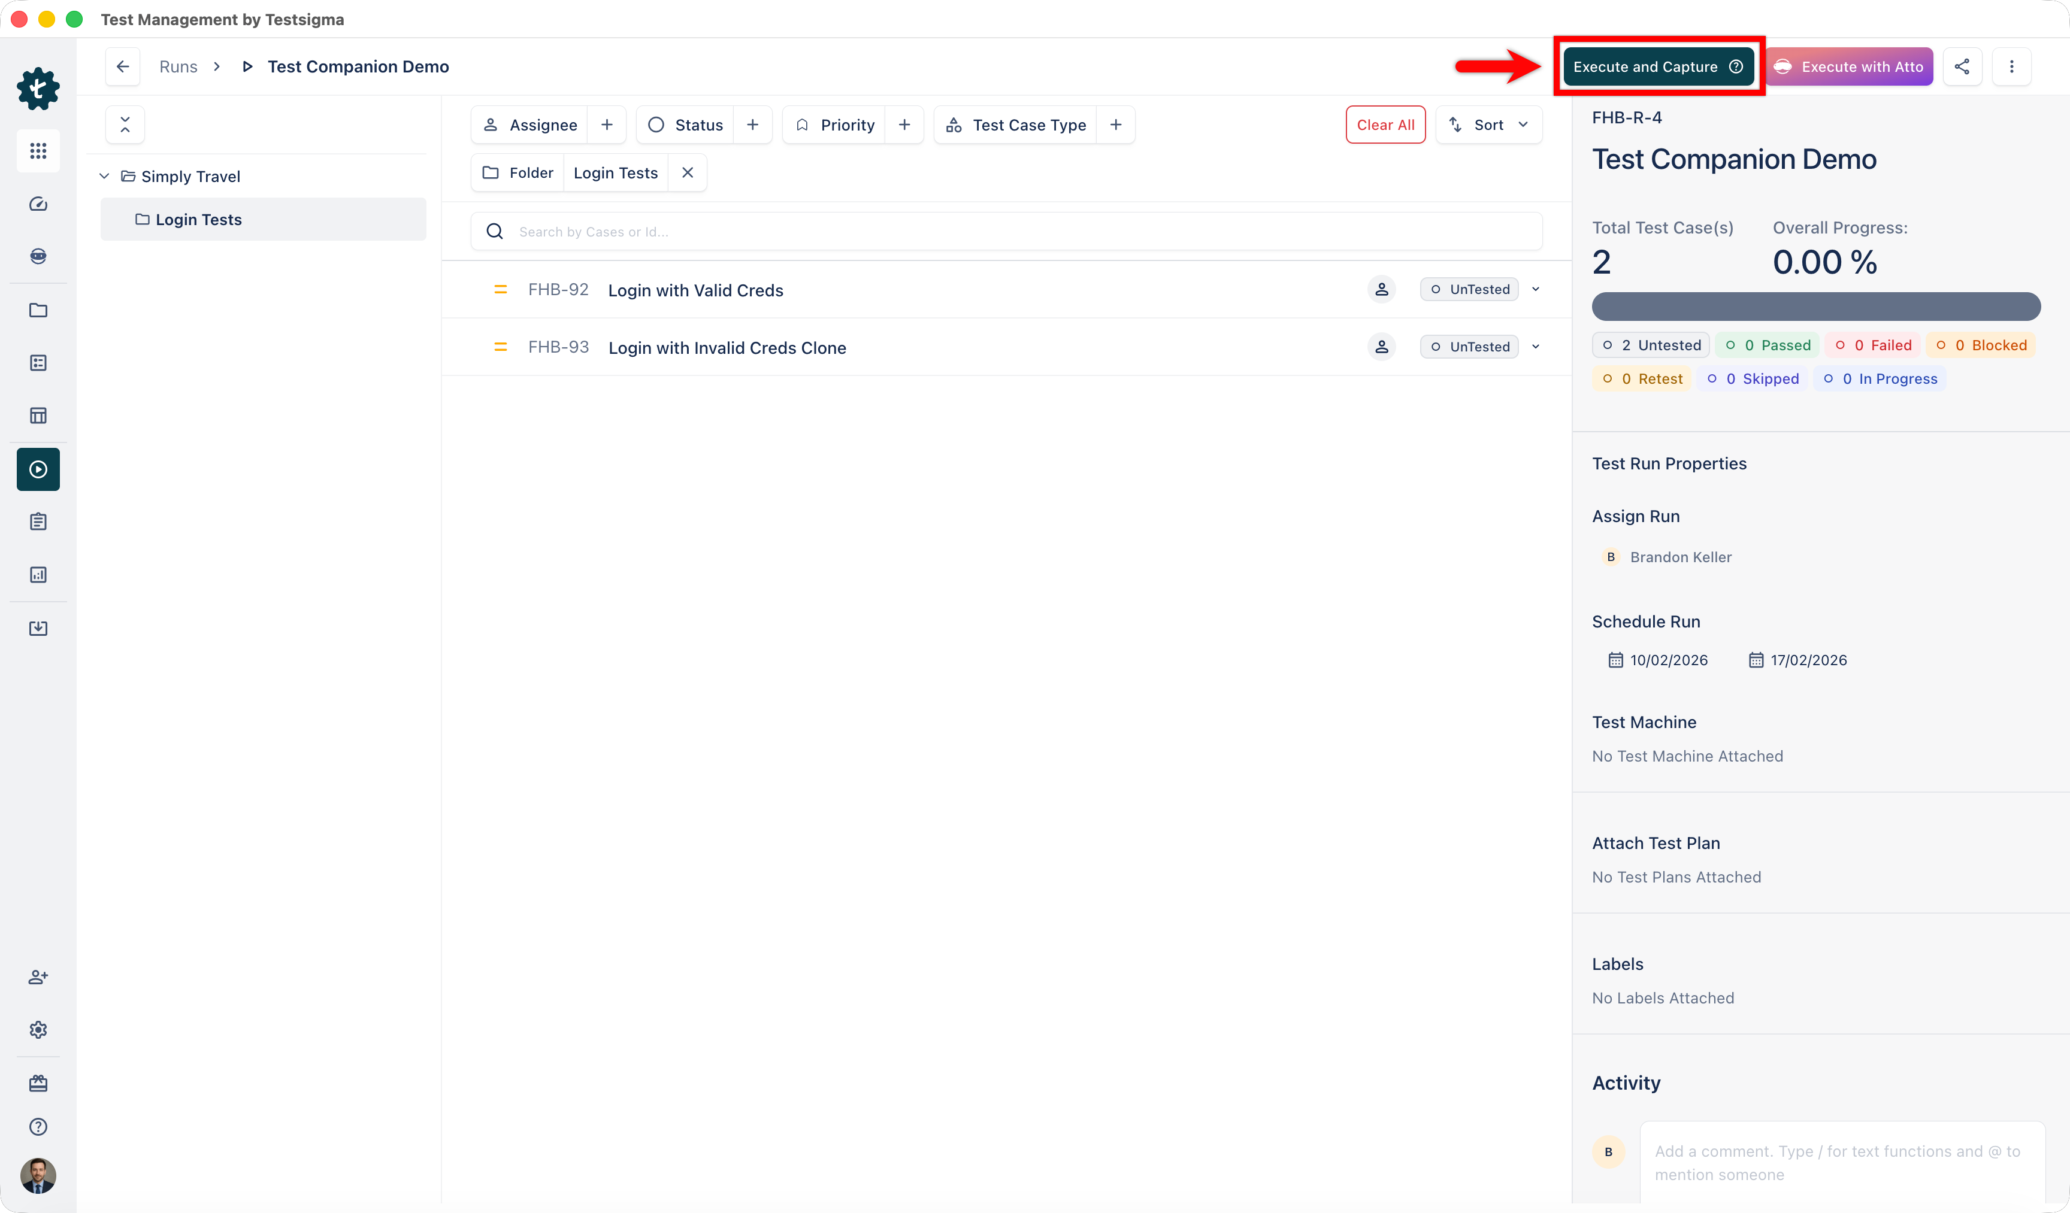
Task: Select the Login Tests folder in tree
Action: [x=198, y=219]
